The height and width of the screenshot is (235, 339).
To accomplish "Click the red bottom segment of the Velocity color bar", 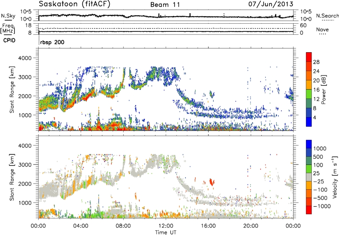I will (309, 210).
